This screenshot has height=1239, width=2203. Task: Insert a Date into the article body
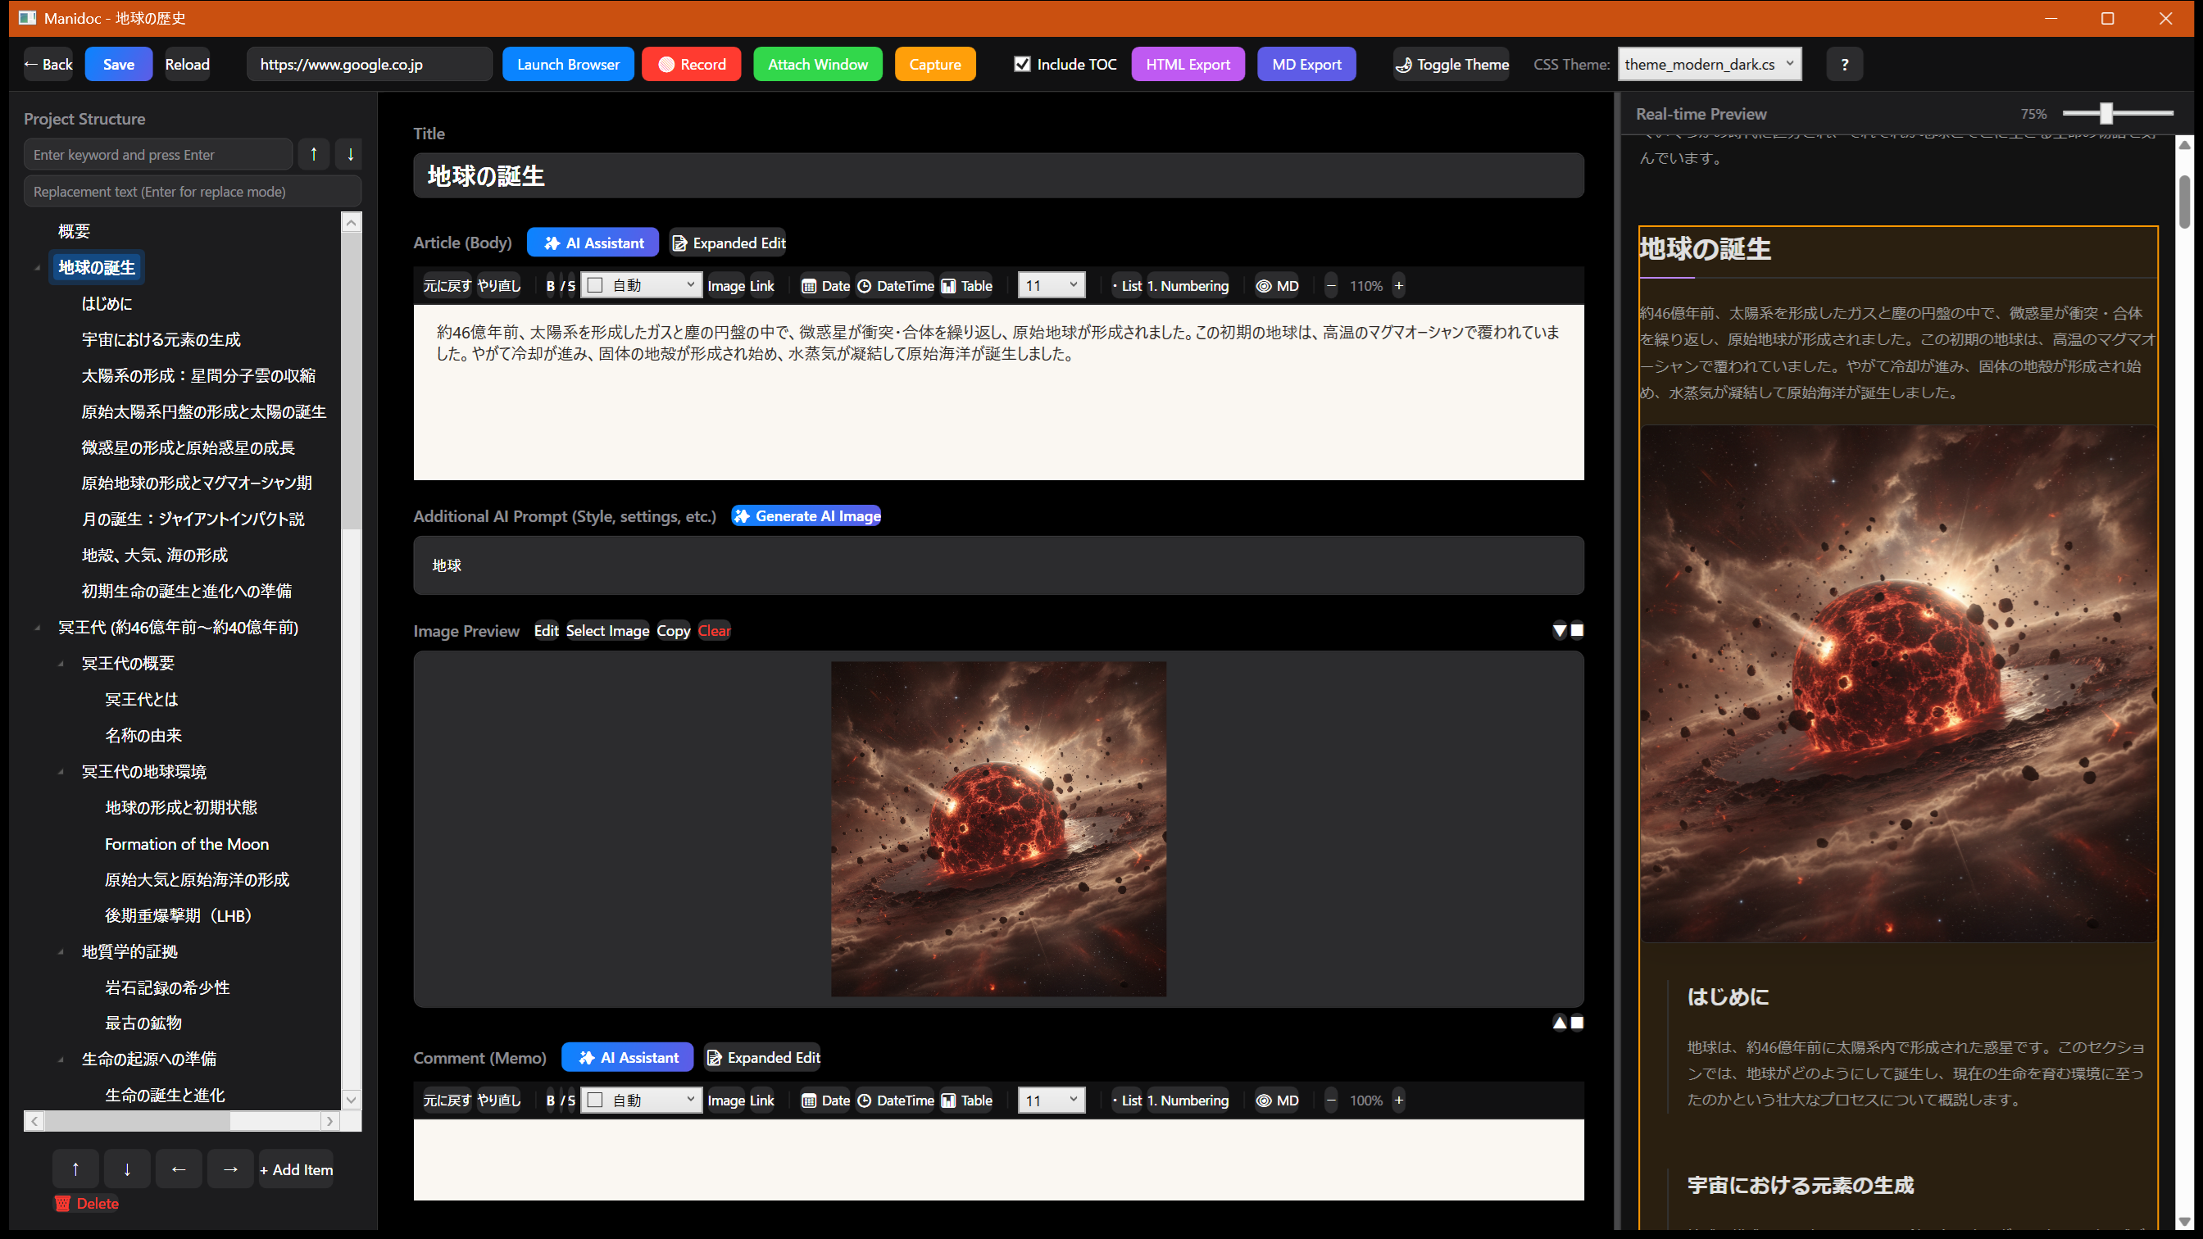tap(824, 286)
